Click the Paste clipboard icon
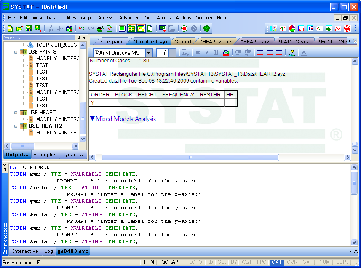 69,29
